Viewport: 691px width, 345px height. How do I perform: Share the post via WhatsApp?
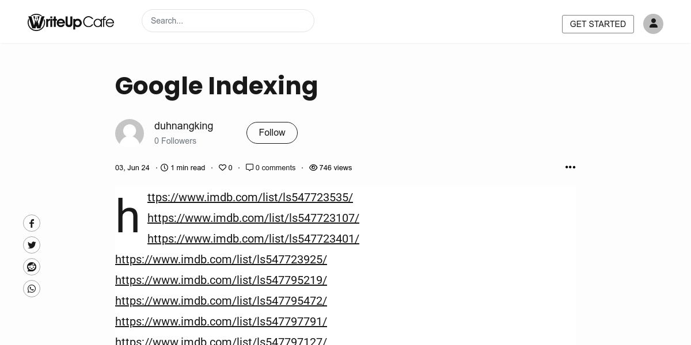pyautogui.click(x=32, y=289)
